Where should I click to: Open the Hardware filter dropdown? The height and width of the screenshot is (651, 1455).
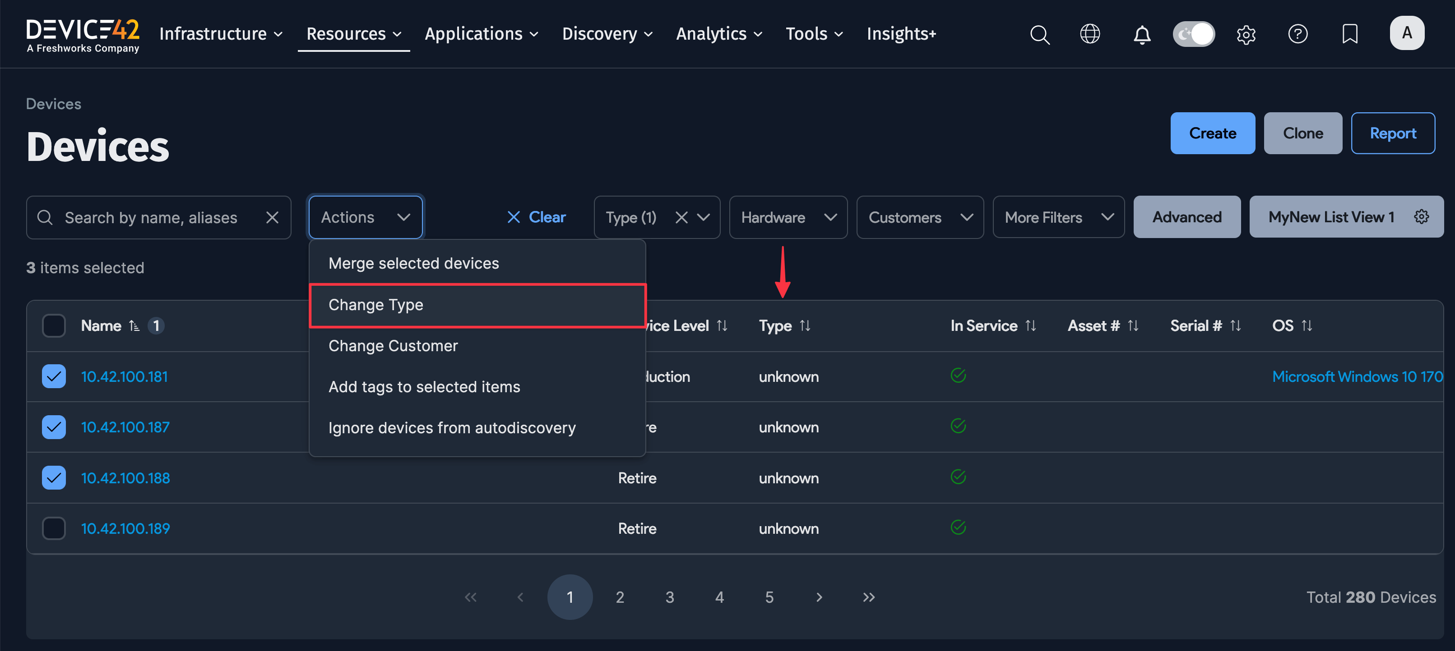click(788, 217)
